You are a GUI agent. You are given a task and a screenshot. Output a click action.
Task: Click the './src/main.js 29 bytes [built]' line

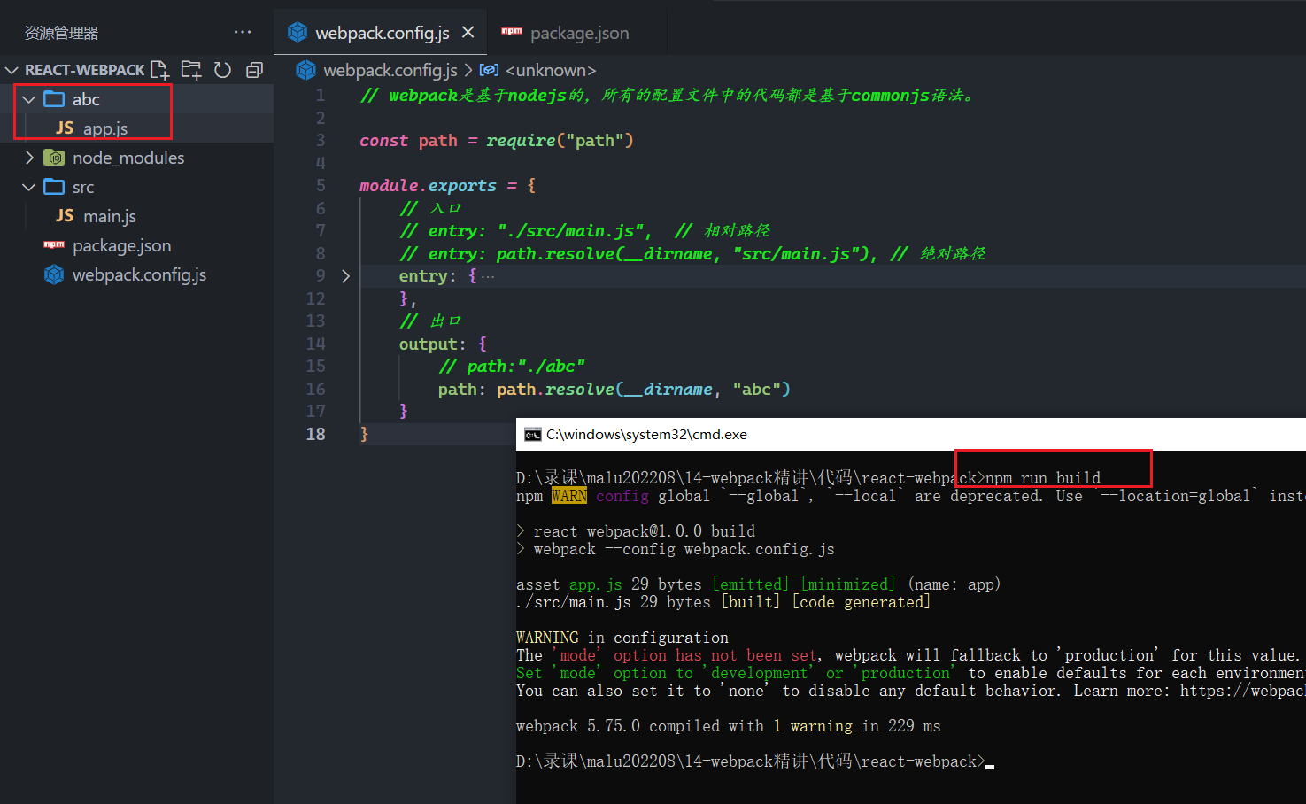coord(723,602)
